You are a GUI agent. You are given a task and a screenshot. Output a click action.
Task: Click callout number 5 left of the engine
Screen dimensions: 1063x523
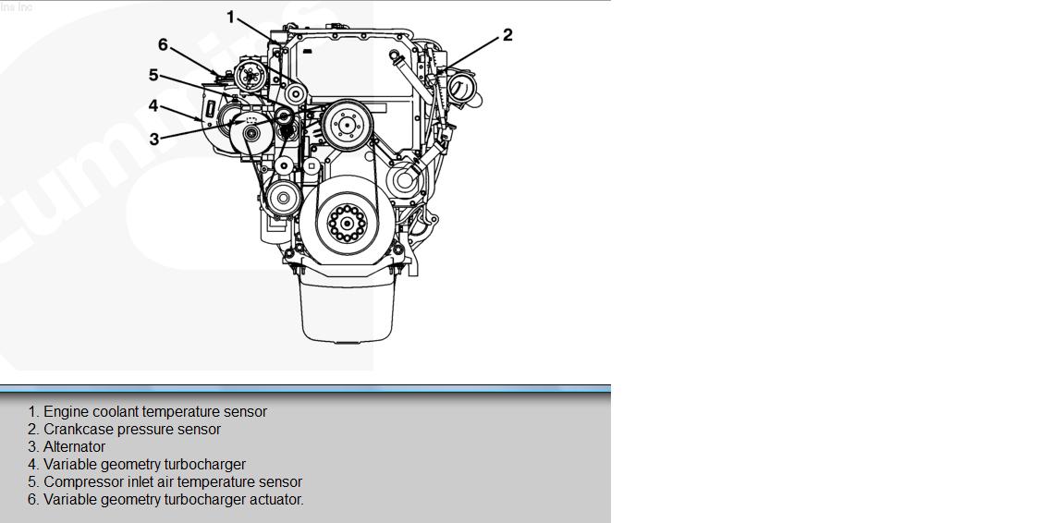pyautogui.click(x=153, y=75)
